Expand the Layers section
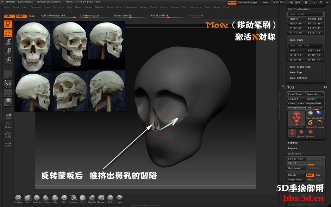The height and width of the screenshot is (207, 331). coord(292,148)
